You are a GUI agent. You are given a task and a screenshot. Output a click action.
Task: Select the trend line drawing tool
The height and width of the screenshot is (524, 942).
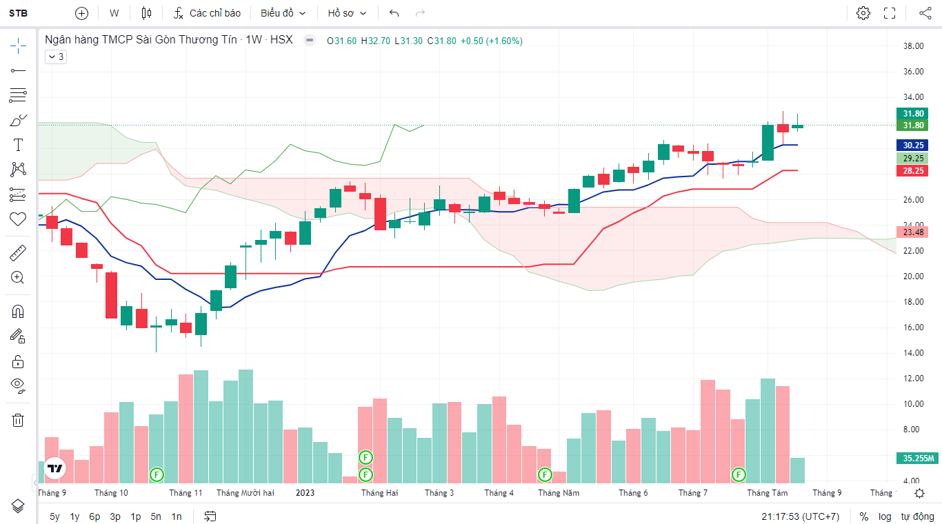pos(18,70)
